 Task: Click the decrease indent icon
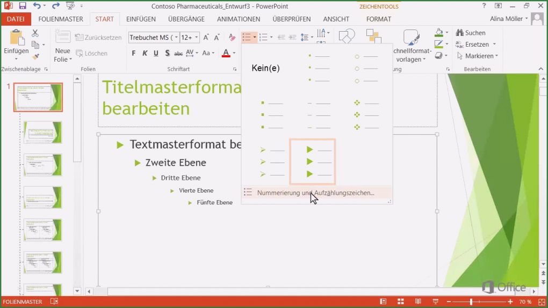[x=281, y=38]
